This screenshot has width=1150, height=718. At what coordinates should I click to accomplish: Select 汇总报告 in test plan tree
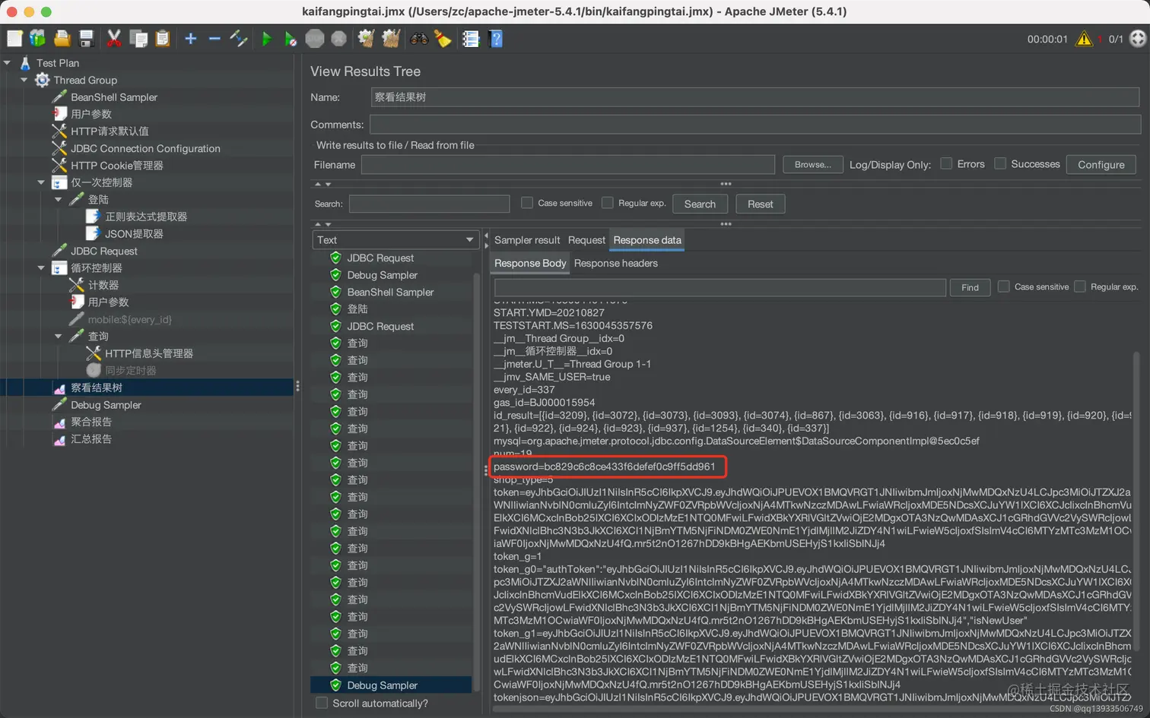(x=91, y=438)
